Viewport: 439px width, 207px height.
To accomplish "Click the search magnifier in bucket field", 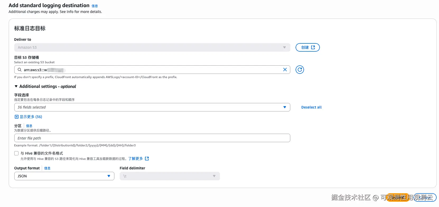I will tap(20, 70).
